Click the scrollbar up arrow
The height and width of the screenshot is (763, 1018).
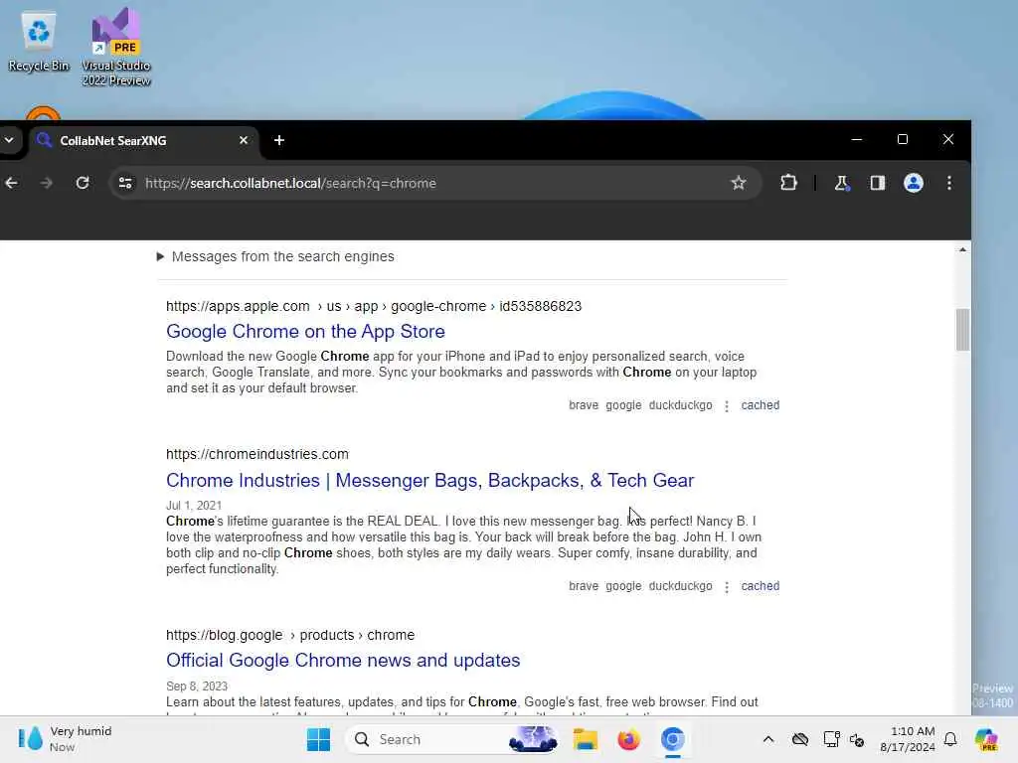(962, 249)
